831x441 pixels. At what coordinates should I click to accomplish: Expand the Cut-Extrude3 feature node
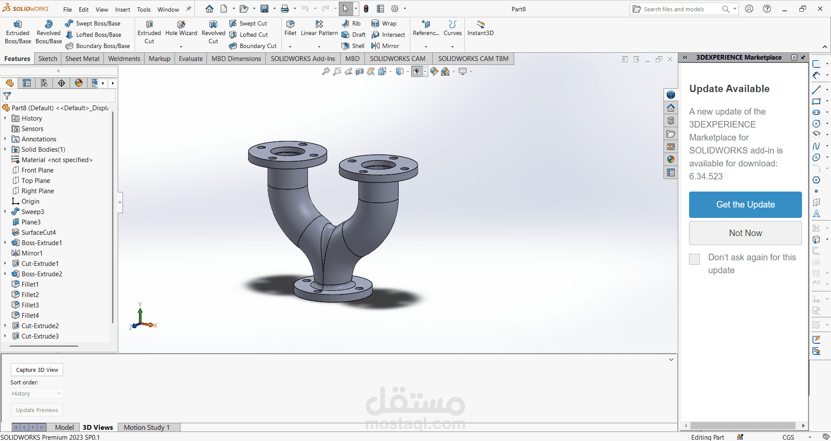click(5, 336)
